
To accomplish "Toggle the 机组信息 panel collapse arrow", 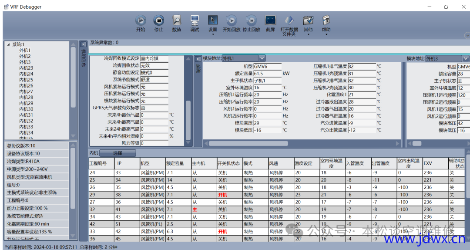I will tap(83, 44).
